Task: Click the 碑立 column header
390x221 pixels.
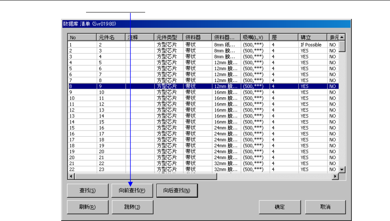Action: click(313, 37)
